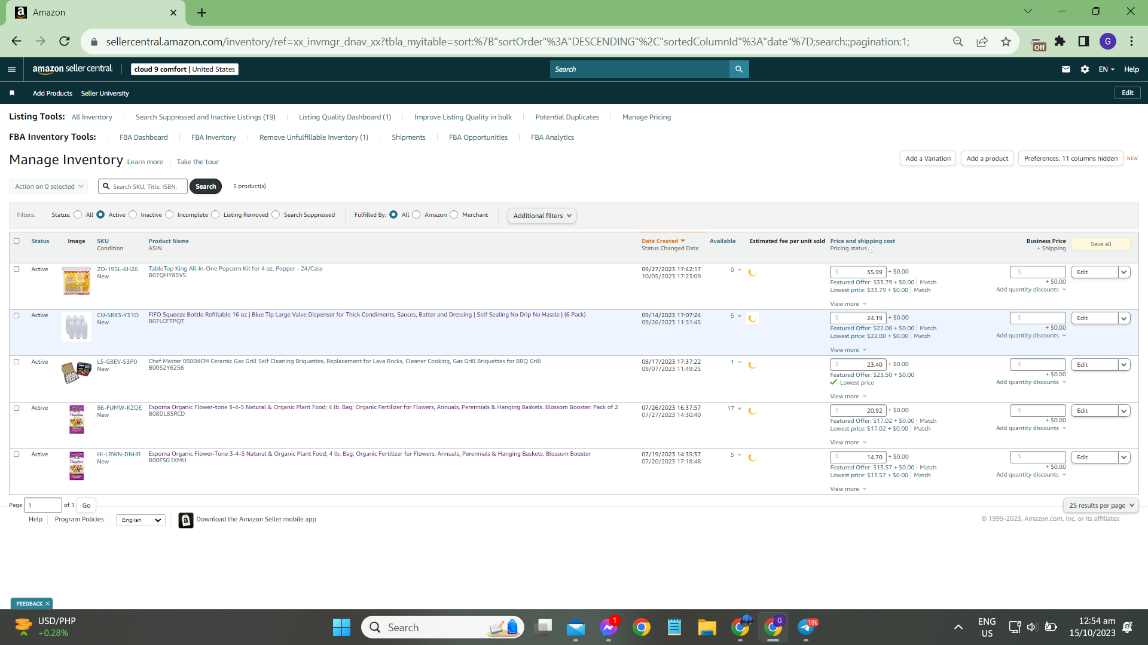Click the Add a product button
This screenshot has width=1148, height=645.
click(x=987, y=158)
